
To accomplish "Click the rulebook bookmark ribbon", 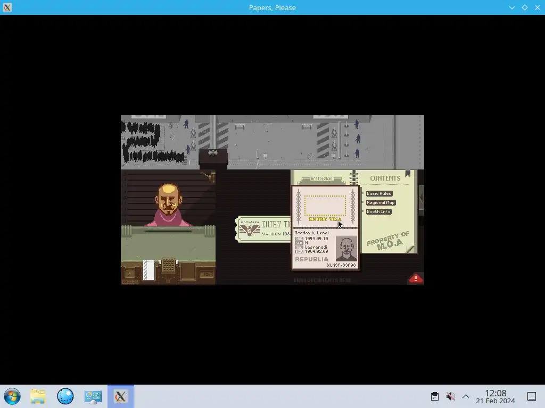I will (x=408, y=174).
